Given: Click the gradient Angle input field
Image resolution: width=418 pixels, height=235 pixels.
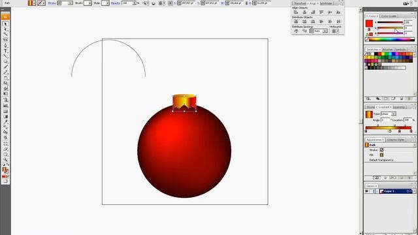Looking at the screenshot, I should point(385,120).
